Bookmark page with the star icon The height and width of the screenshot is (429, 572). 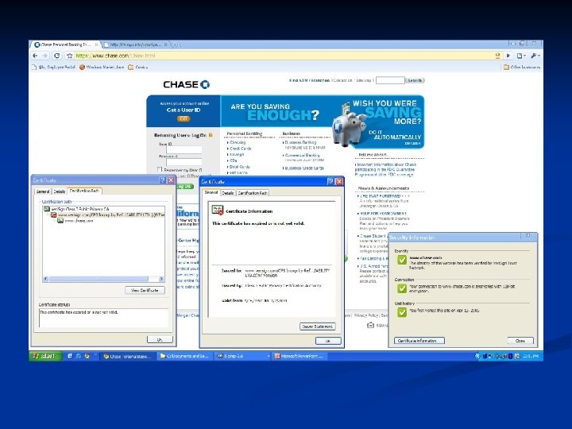(x=69, y=56)
